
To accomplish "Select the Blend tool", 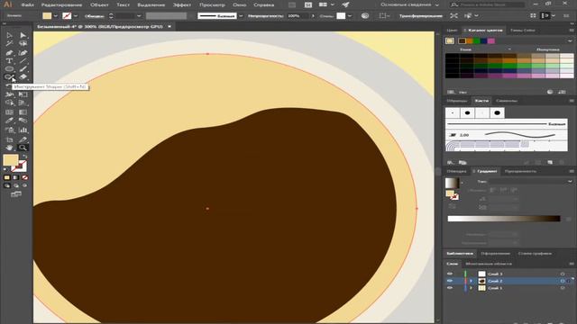I will click(x=23, y=121).
